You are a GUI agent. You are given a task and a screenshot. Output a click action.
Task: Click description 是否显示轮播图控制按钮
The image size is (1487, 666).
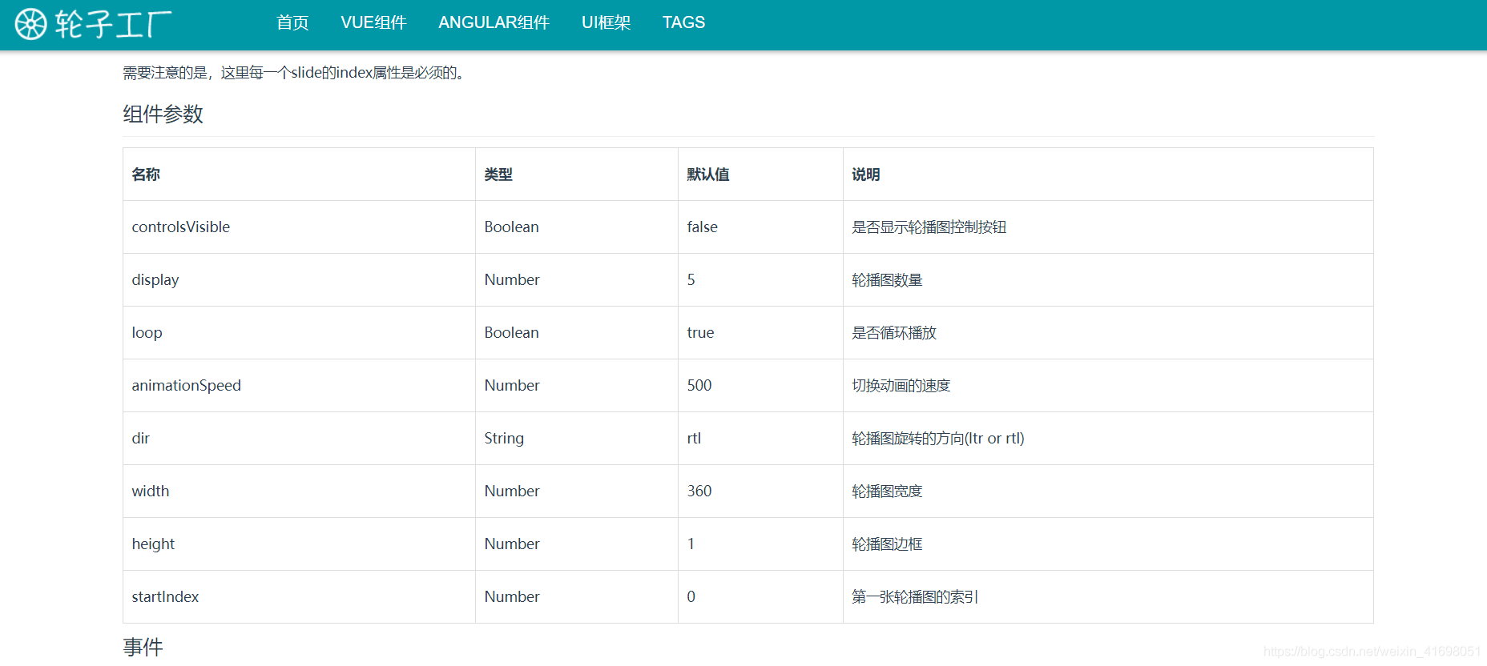[x=929, y=227]
